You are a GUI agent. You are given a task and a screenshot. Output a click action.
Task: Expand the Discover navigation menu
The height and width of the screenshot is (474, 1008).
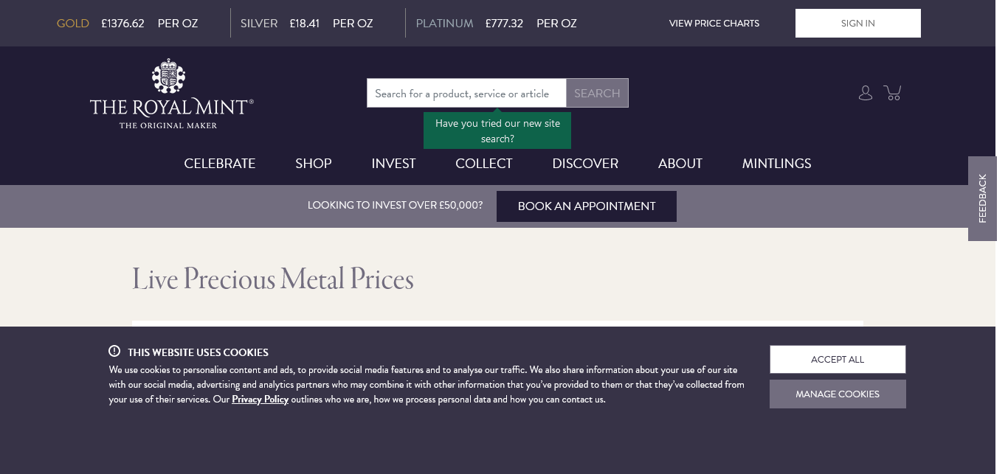(x=585, y=164)
